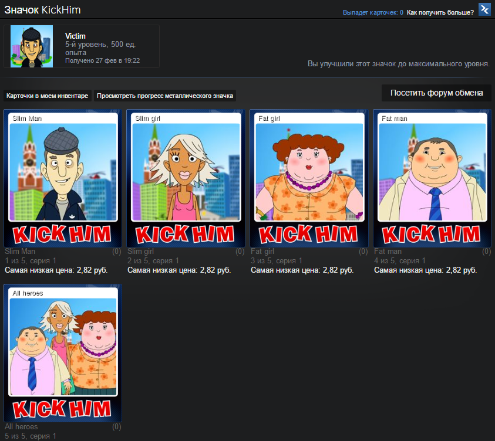Open the Slim girl trading card

tap(186, 178)
